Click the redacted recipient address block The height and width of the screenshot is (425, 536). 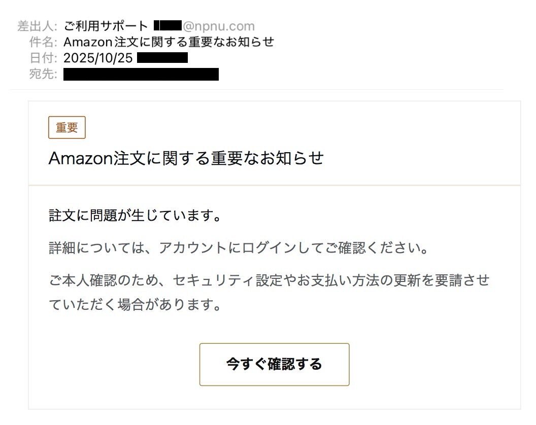pos(141,75)
